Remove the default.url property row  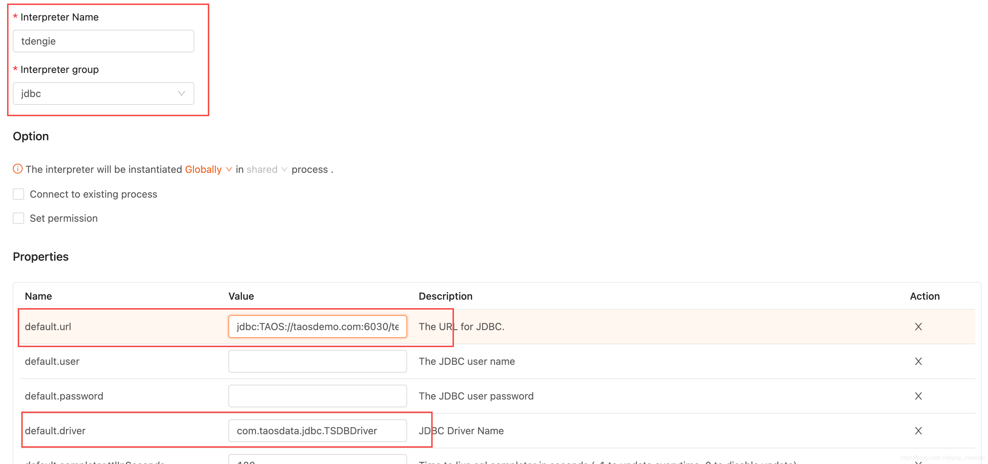[x=918, y=327]
